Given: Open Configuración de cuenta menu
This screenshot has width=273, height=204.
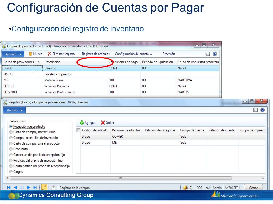Looking at the screenshot, I should click(x=133, y=54).
